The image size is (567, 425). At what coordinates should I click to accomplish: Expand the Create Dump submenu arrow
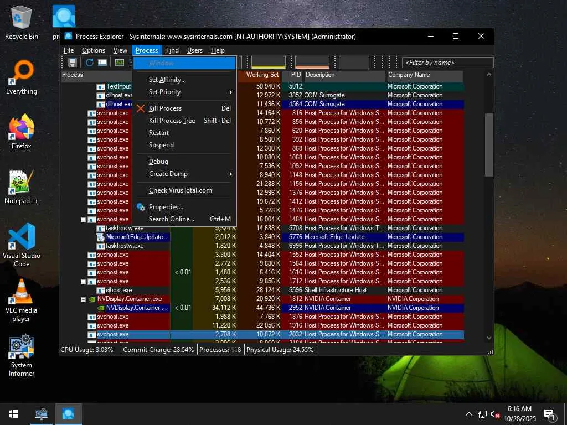230,174
